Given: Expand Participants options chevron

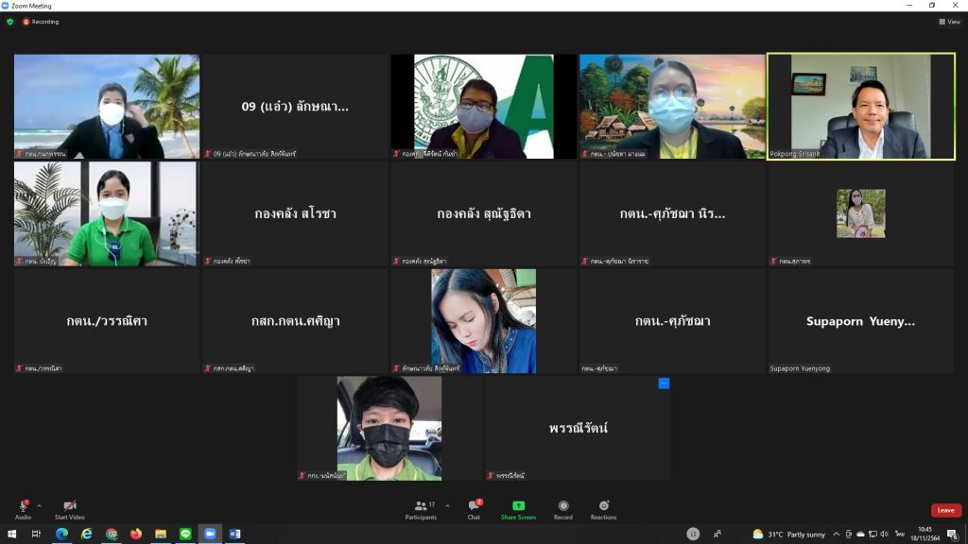Looking at the screenshot, I should click(447, 505).
